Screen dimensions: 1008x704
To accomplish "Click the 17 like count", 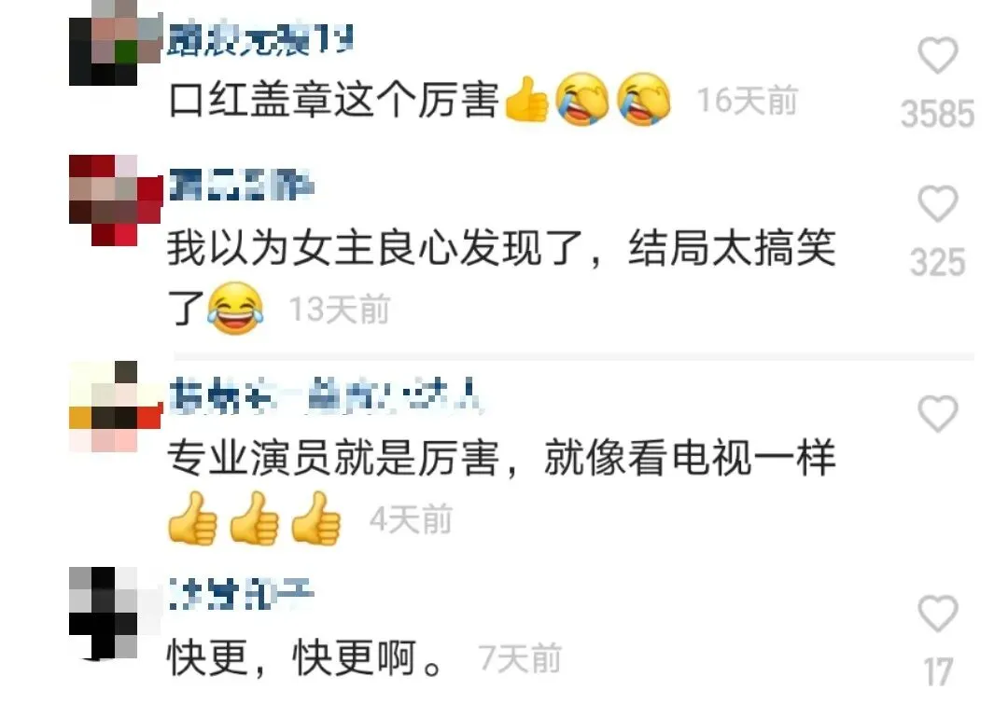I will 938,672.
